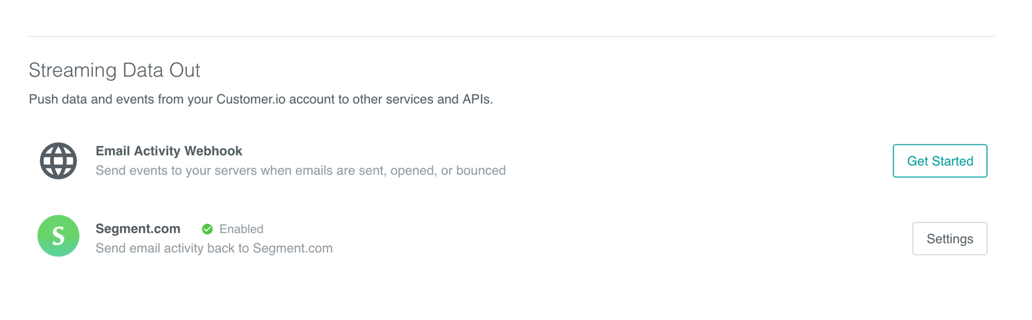
Task: Click the bold Segment.com integration title
Action: [138, 229]
